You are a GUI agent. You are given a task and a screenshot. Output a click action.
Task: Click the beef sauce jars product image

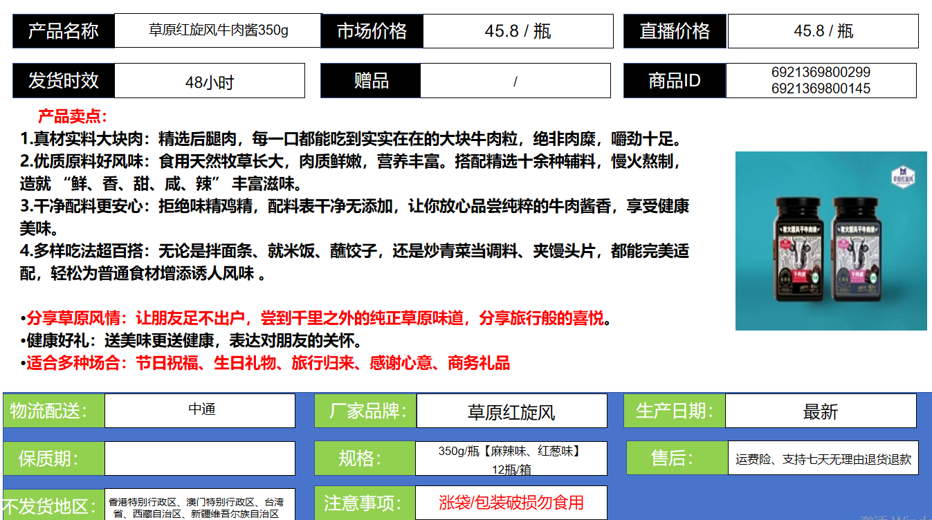(x=830, y=241)
